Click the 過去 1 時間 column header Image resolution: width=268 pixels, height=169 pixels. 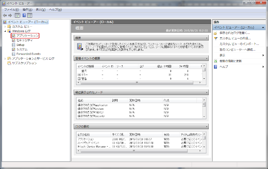pyautogui.click(x=164, y=66)
